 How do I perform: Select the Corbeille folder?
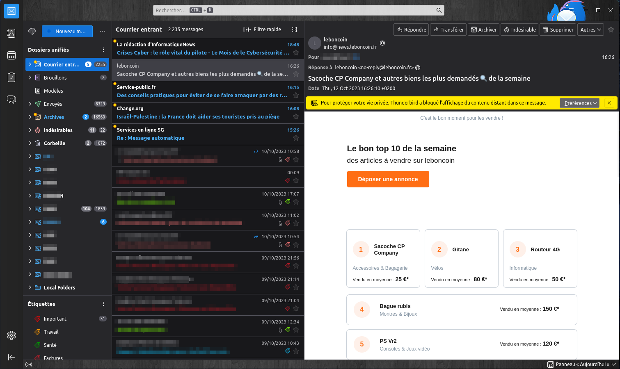pyautogui.click(x=55, y=143)
